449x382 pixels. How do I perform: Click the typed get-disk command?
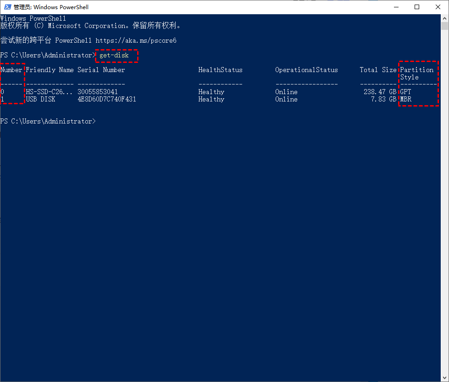(x=114, y=56)
